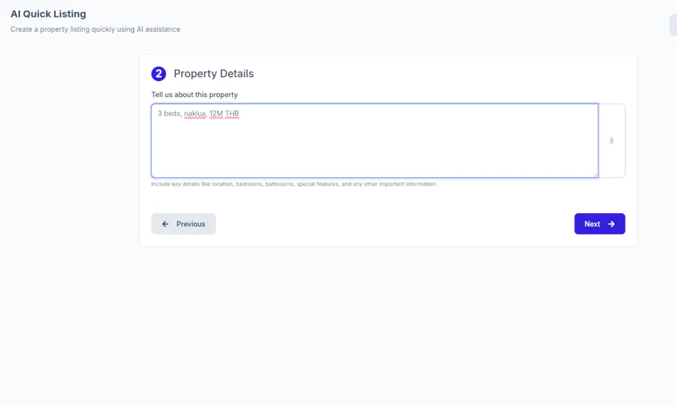Screen dimensions: 677x406
Task: Click the 'AI Quick Listing' page title
Action: (48, 14)
